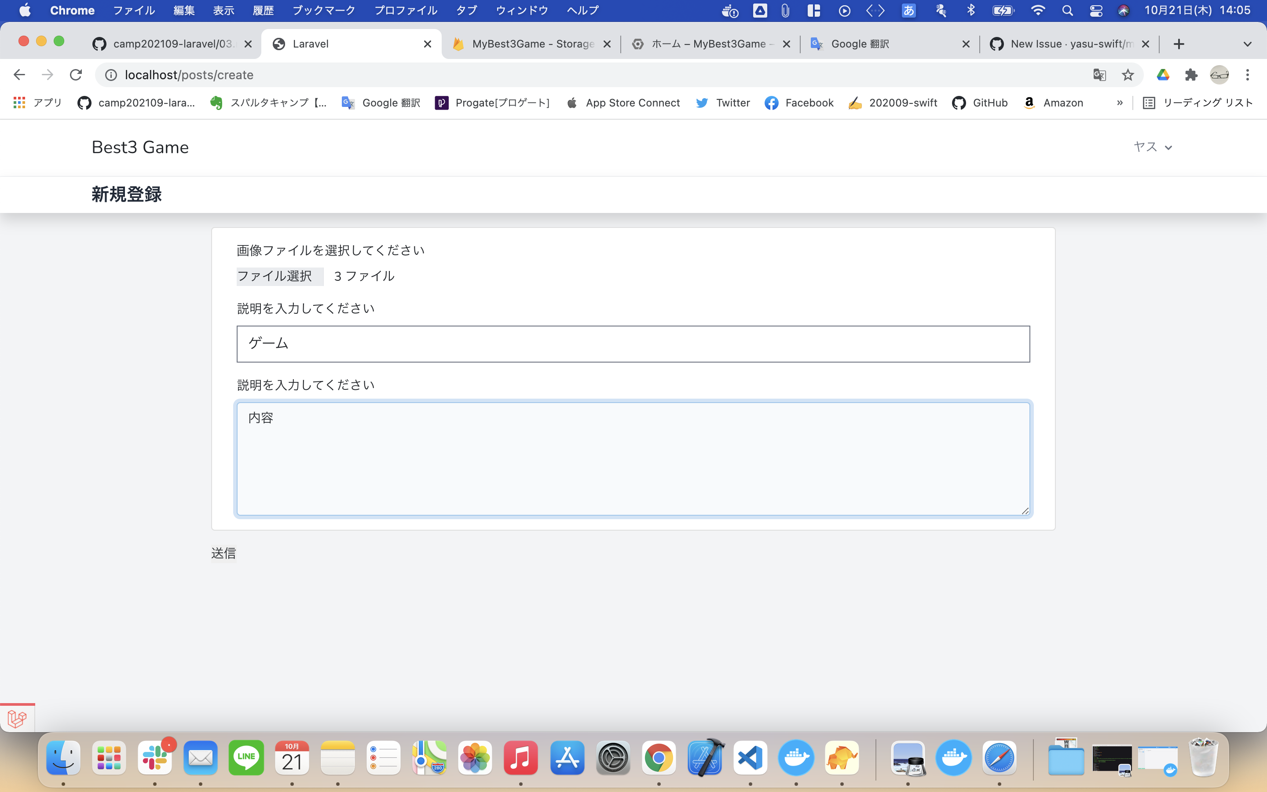Click the ファイル選択 file chooser button
This screenshot has width=1267, height=792.
[x=280, y=276]
